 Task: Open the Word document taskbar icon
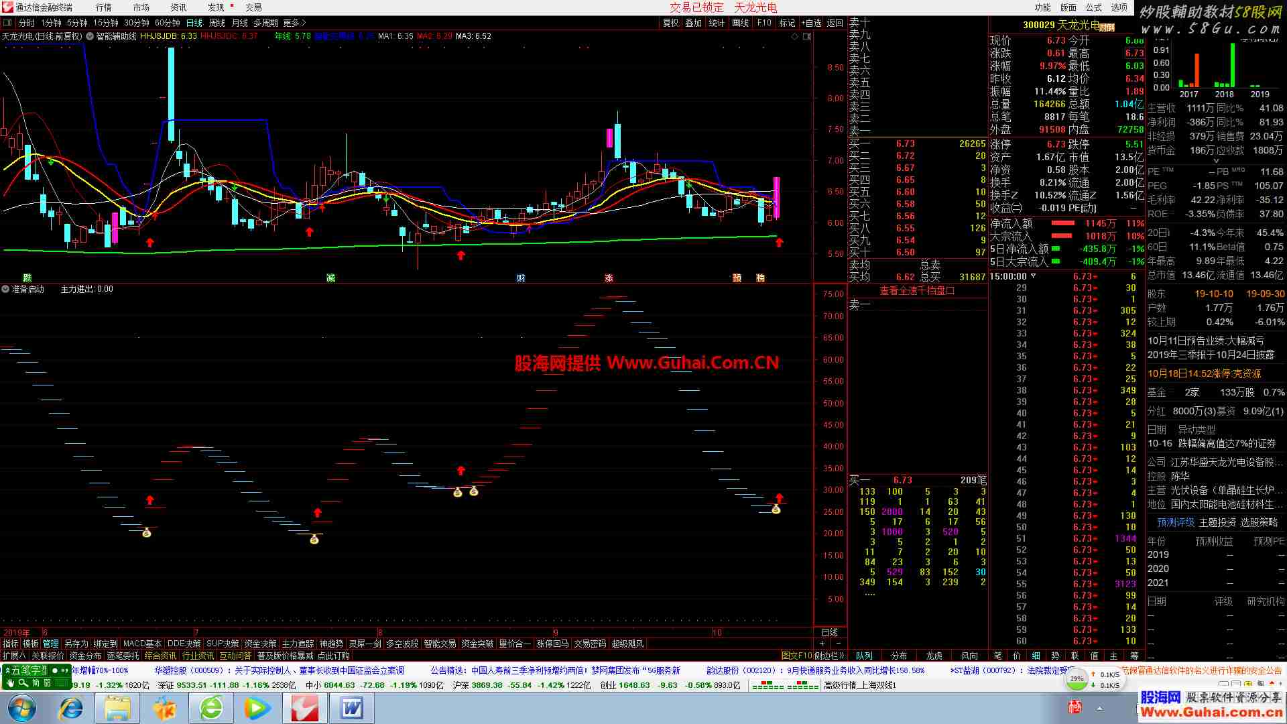click(352, 708)
